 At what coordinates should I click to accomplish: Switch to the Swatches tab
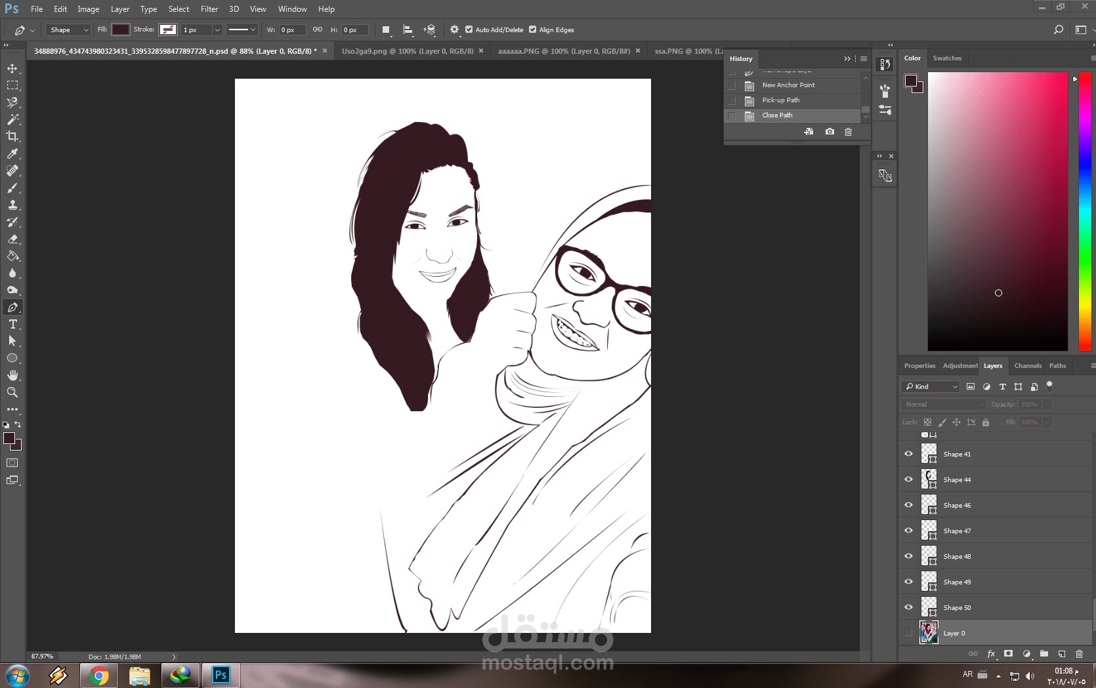[x=947, y=58]
